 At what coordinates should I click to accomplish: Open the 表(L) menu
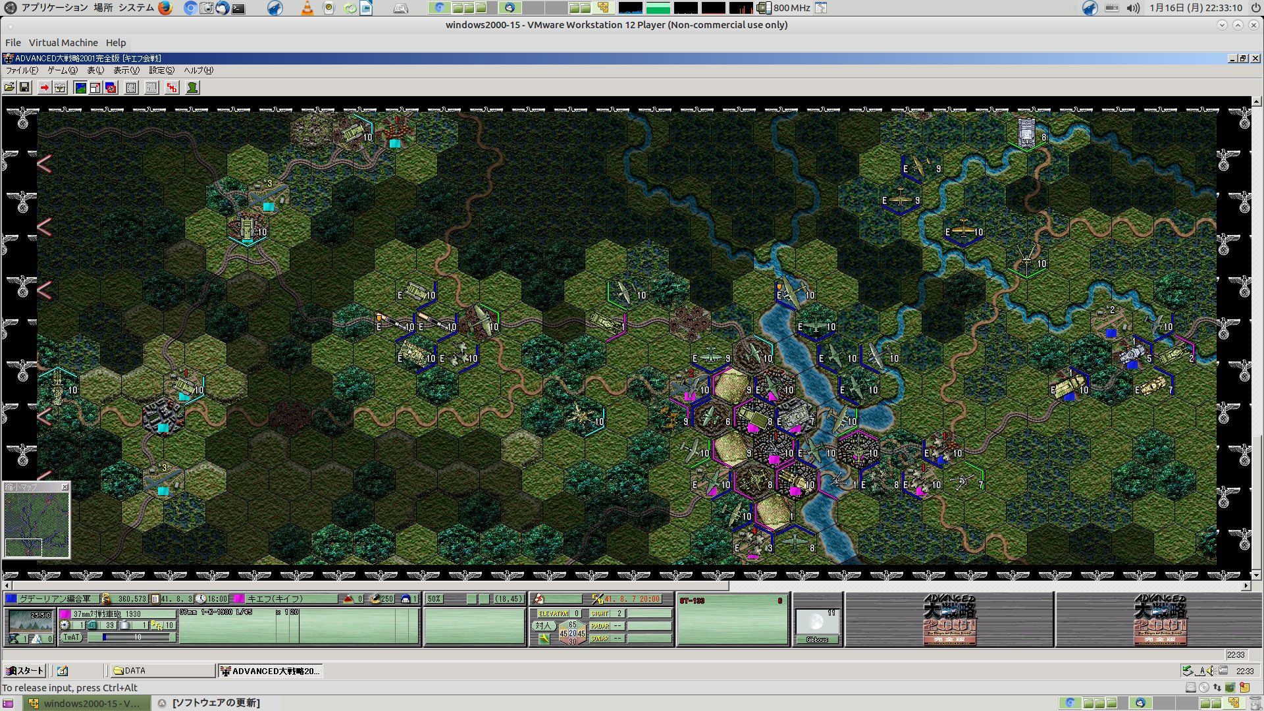coord(95,70)
